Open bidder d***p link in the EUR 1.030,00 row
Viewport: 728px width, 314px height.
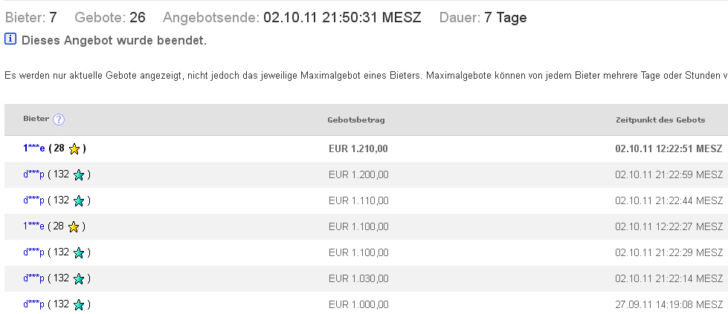33,278
